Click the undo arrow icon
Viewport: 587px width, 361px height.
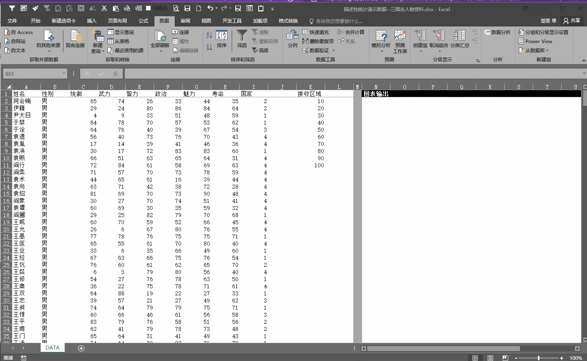(x=210, y=8)
